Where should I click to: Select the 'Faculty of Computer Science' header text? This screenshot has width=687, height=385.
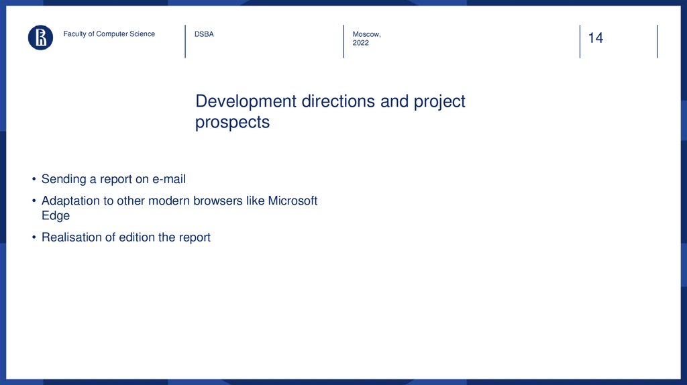tap(109, 34)
